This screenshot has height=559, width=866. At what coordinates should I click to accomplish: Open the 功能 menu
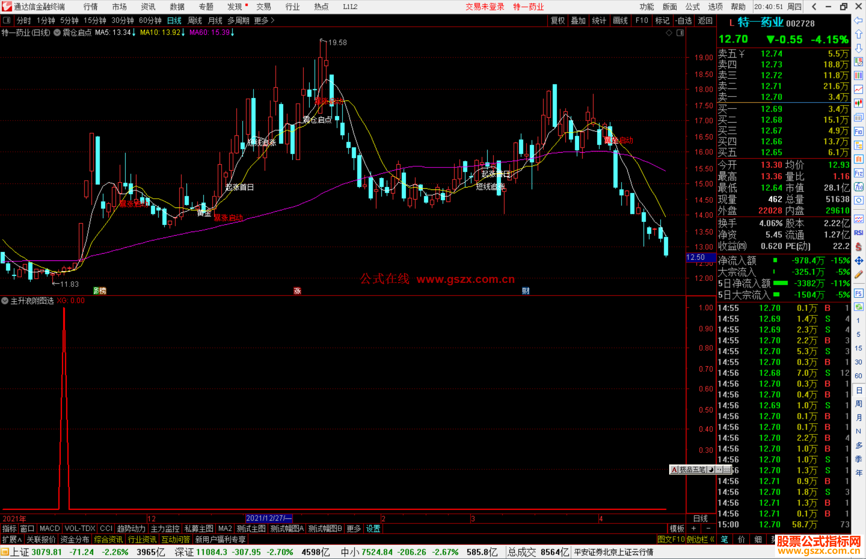(x=646, y=6)
